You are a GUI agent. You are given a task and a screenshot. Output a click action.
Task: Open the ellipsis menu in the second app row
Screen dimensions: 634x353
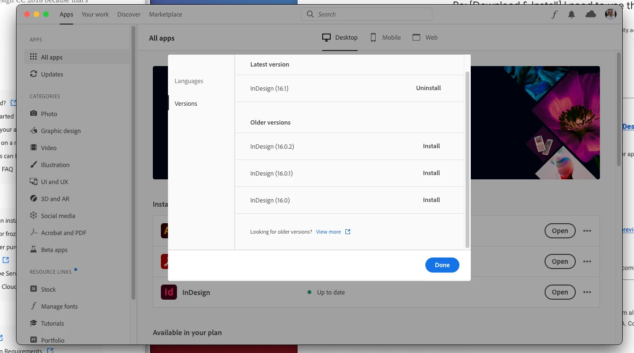coord(587,261)
